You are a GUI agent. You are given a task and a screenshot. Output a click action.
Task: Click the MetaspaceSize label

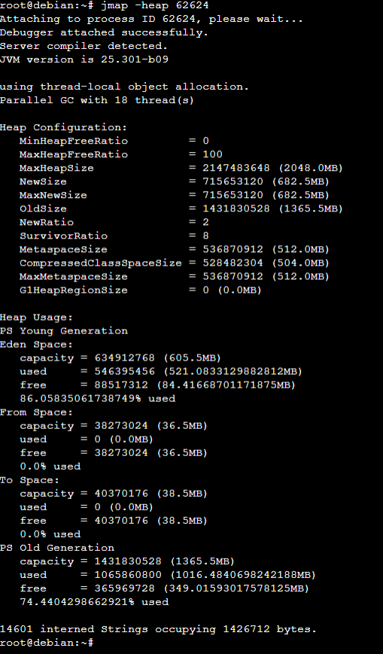coord(63,249)
